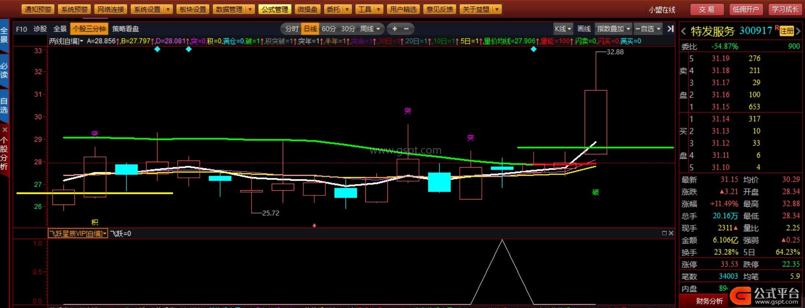805x308 pixels.
Task: Open the 策略看盘 tab
Action: pyautogui.click(x=125, y=29)
